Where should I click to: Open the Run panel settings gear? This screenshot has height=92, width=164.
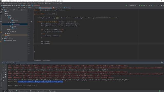[x=162, y=63]
